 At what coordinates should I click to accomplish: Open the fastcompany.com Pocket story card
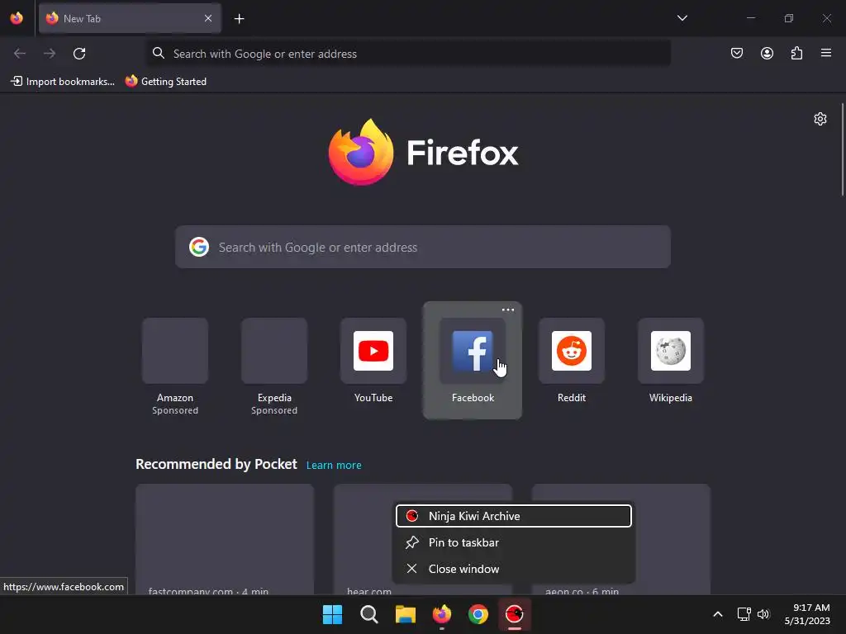pyautogui.click(x=225, y=539)
